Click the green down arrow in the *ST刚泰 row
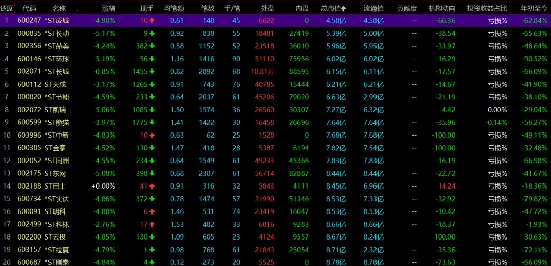The width and height of the screenshot is (551, 266). tap(152, 262)
